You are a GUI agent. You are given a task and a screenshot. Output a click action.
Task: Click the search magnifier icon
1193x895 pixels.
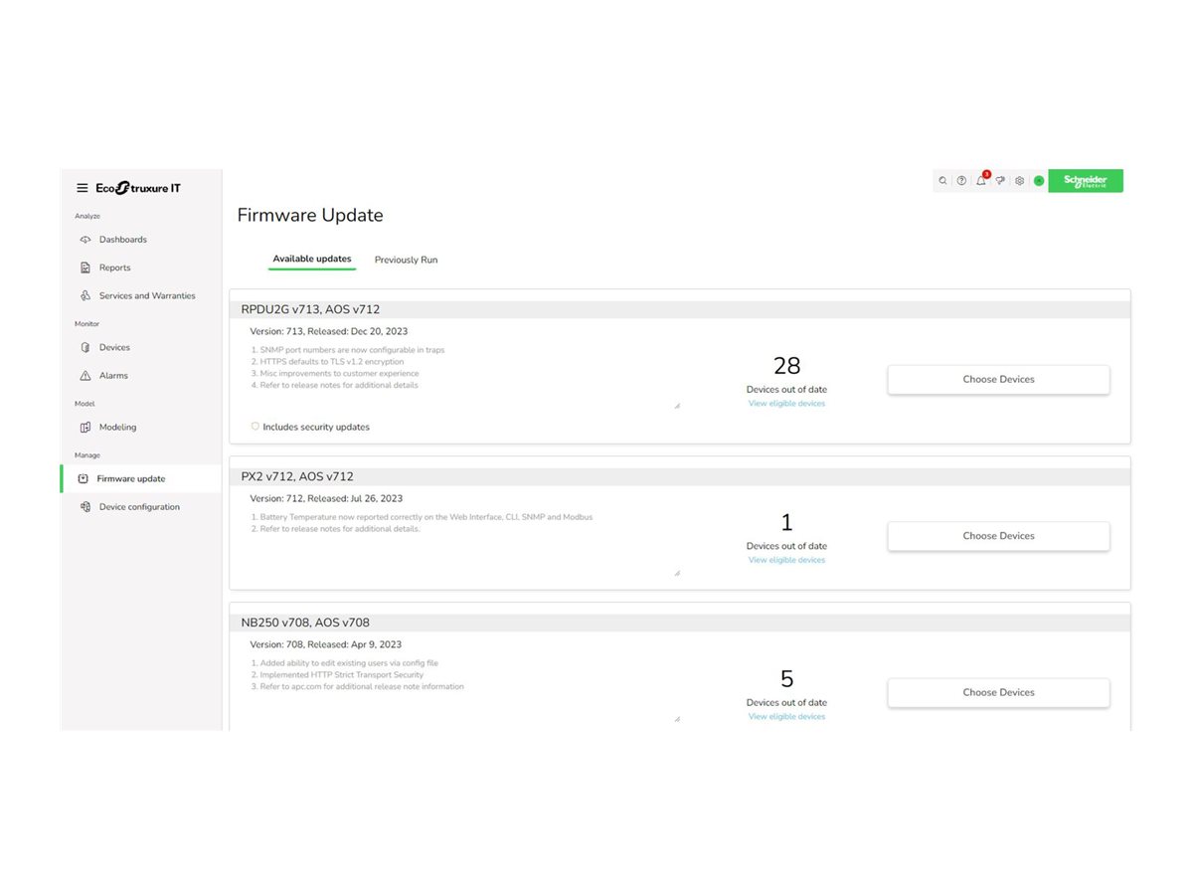pyautogui.click(x=942, y=181)
